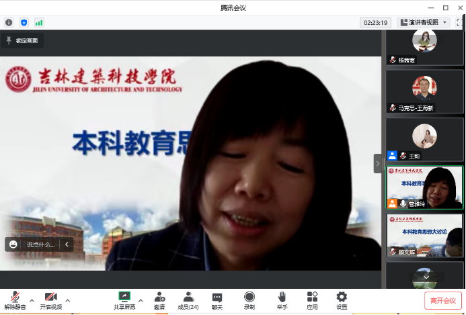Image resolution: width=466 pixels, height=315 pixels.
Task: Select the top avatar participant tile
Action: [424, 48]
